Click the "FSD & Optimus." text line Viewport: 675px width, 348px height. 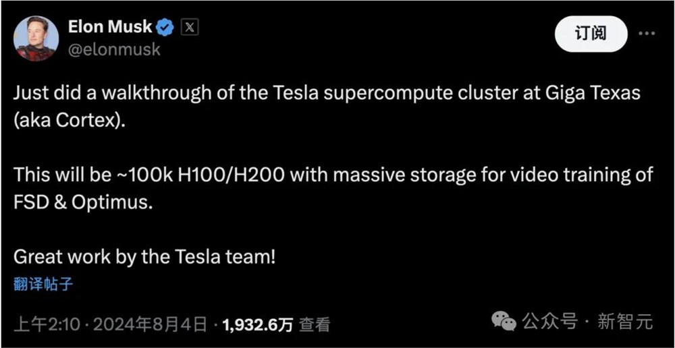coord(83,202)
